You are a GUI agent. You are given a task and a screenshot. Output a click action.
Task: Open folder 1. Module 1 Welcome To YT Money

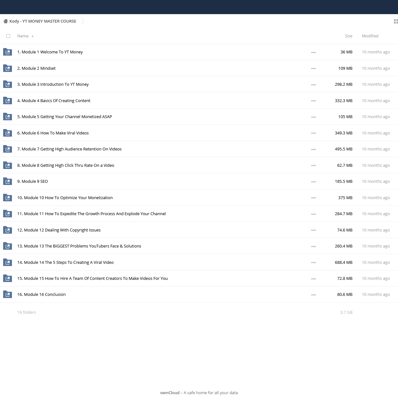50,52
